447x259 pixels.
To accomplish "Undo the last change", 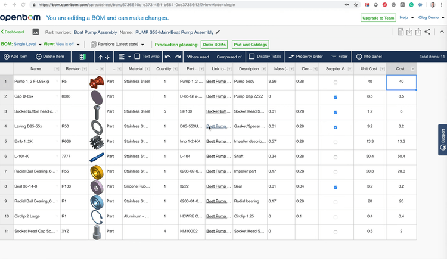I will (x=168, y=57).
